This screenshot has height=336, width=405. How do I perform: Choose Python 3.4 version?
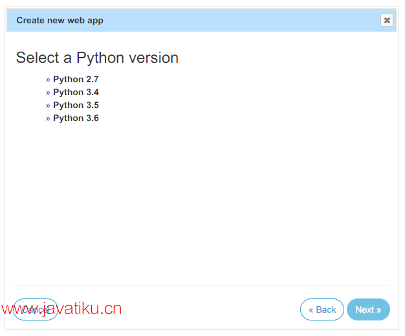[x=76, y=92]
